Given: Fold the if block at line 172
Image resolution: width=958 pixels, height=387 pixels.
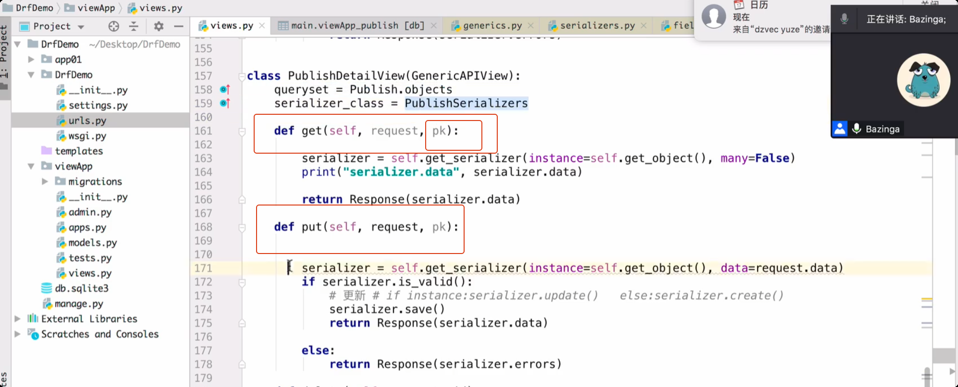Looking at the screenshot, I should (x=242, y=282).
